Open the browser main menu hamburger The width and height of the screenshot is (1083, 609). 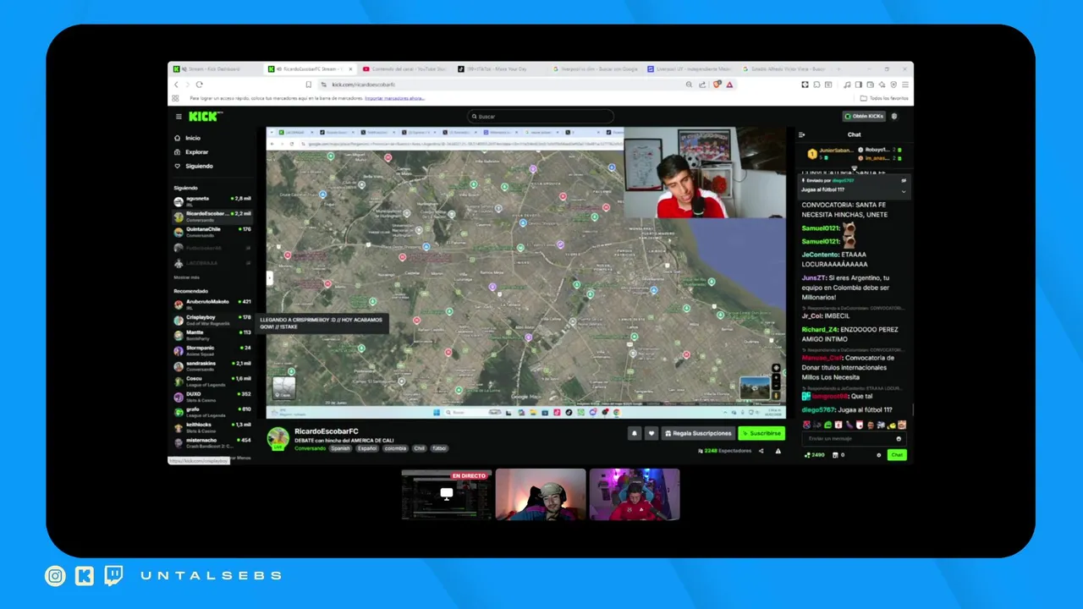(905, 85)
